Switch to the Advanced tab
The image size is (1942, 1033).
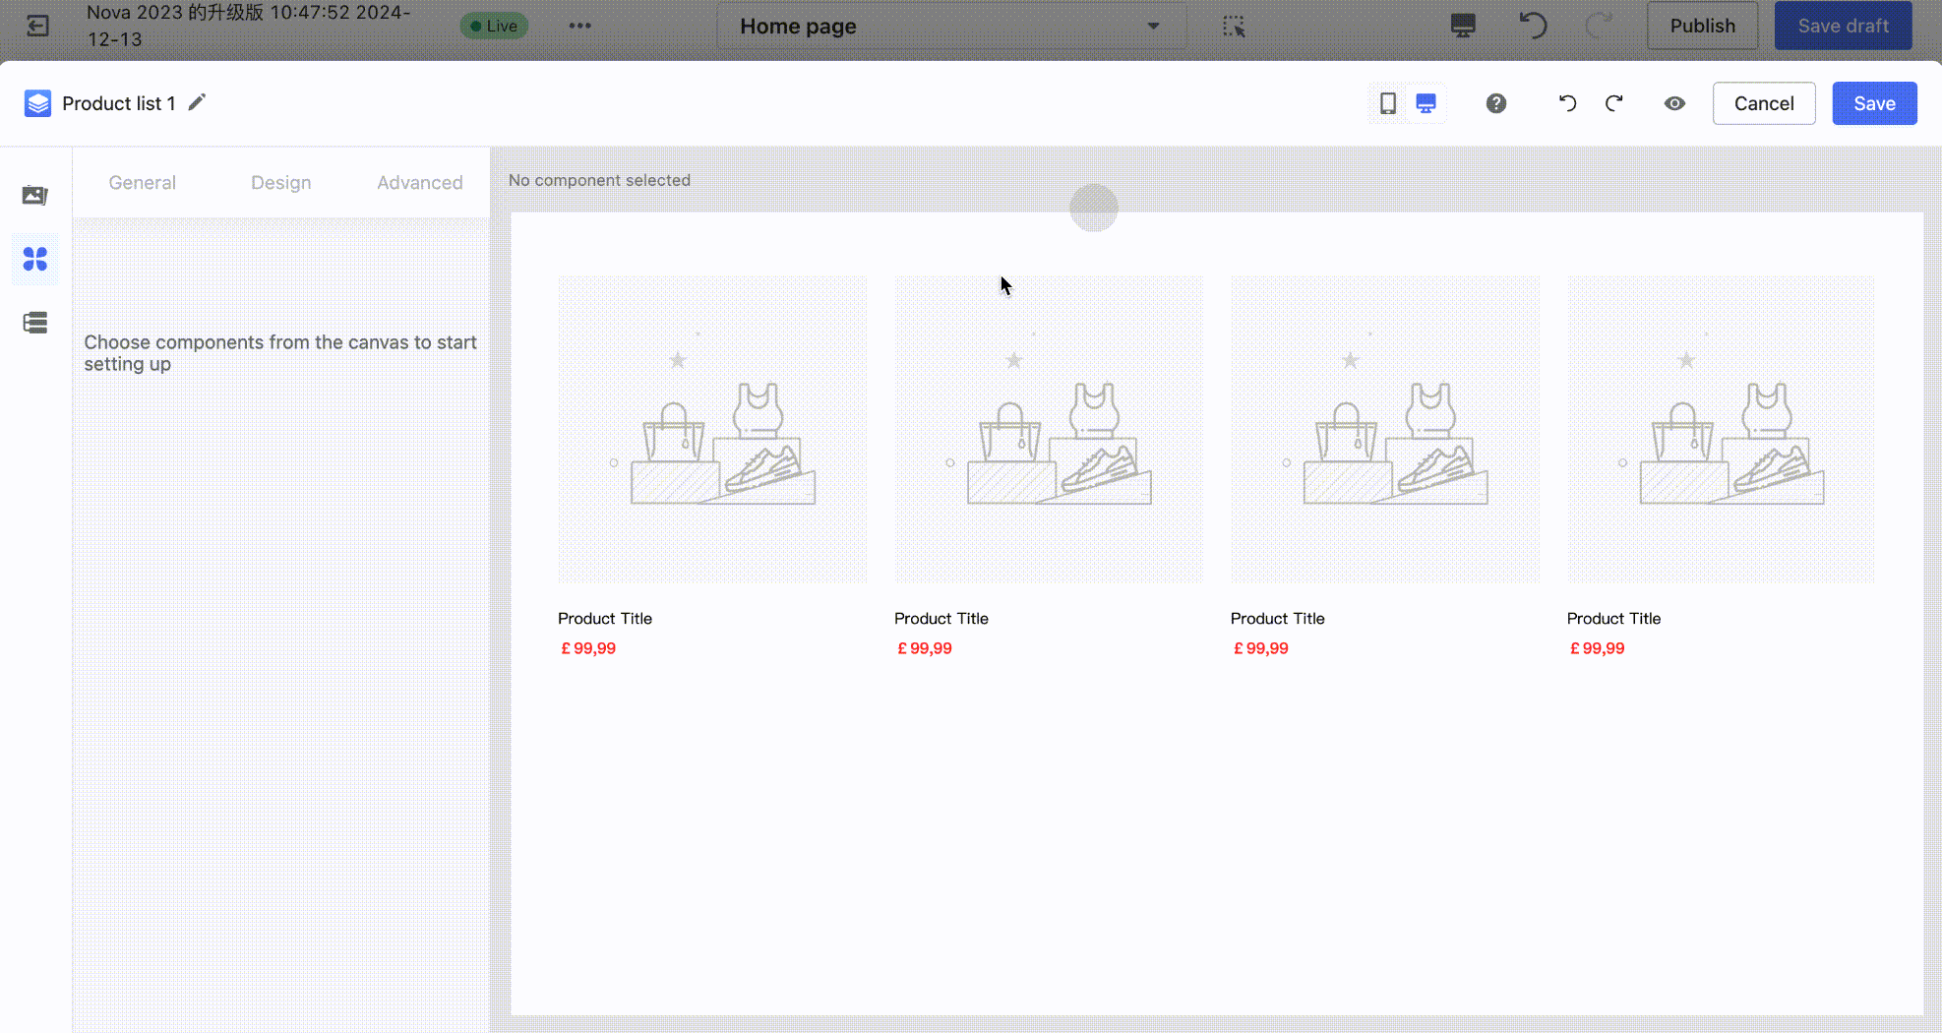coord(419,182)
